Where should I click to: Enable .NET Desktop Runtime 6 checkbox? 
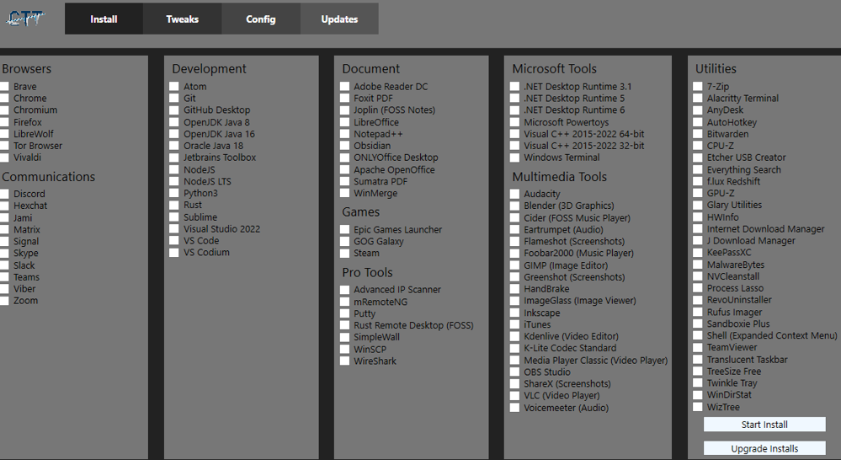point(515,110)
